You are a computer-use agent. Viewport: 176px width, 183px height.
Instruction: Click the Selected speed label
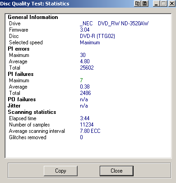pyautogui.click(x=26, y=42)
